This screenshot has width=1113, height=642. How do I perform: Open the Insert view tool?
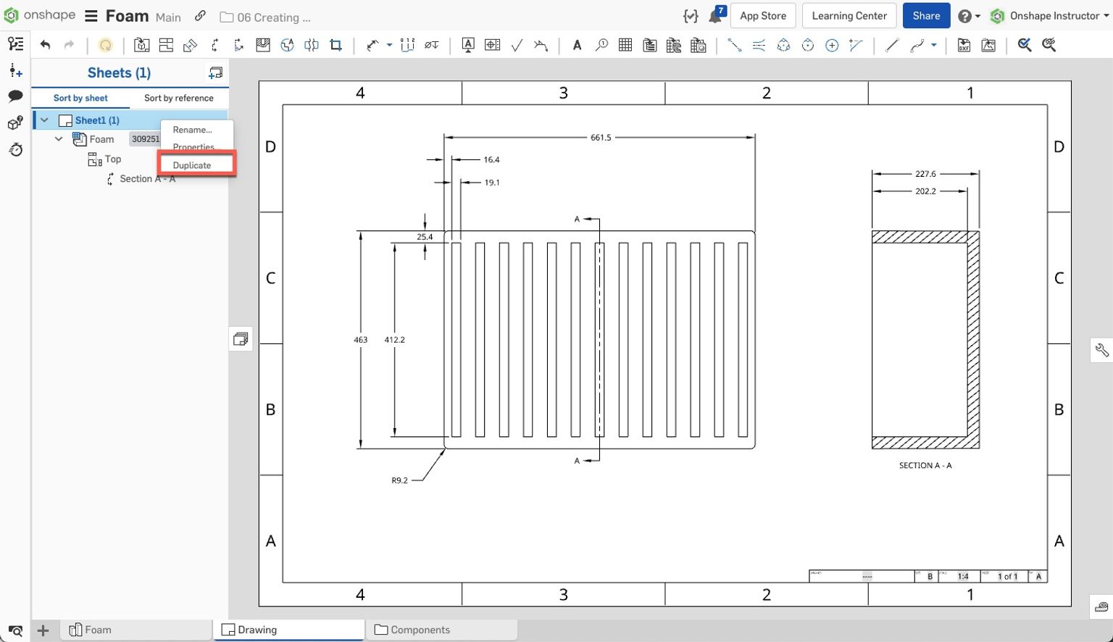(142, 45)
